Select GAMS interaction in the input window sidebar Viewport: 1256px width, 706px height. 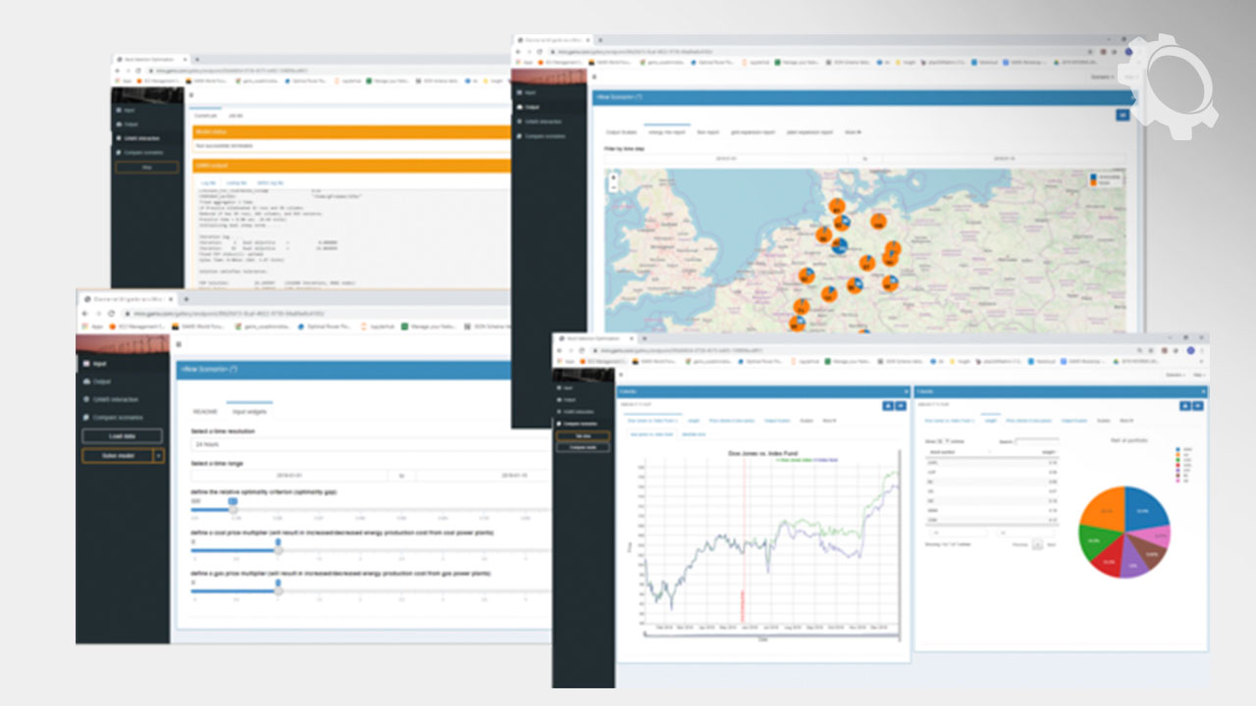(x=113, y=400)
